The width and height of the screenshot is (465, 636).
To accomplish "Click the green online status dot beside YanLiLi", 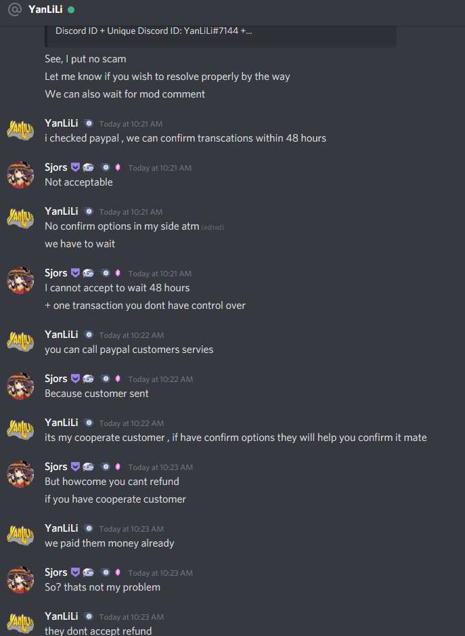I will pyautogui.click(x=71, y=9).
